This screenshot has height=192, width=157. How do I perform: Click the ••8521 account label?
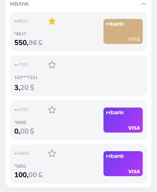[x=21, y=21]
